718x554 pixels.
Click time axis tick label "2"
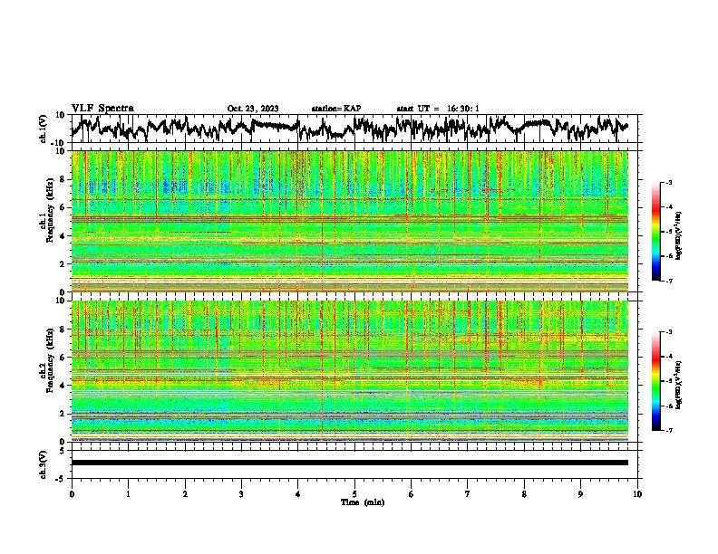point(185,494)
